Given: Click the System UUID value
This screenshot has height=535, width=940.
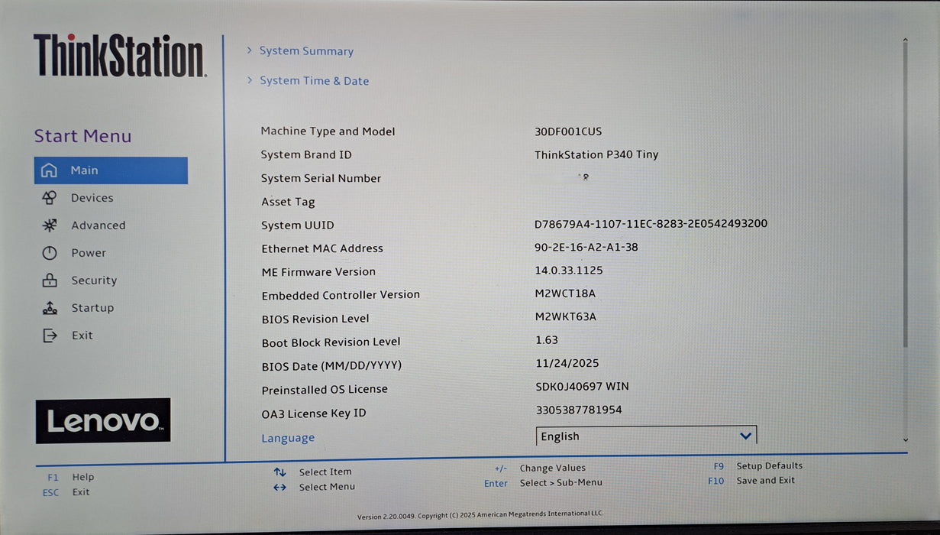Looking at the screenshot, I should [x=651, y=224].
